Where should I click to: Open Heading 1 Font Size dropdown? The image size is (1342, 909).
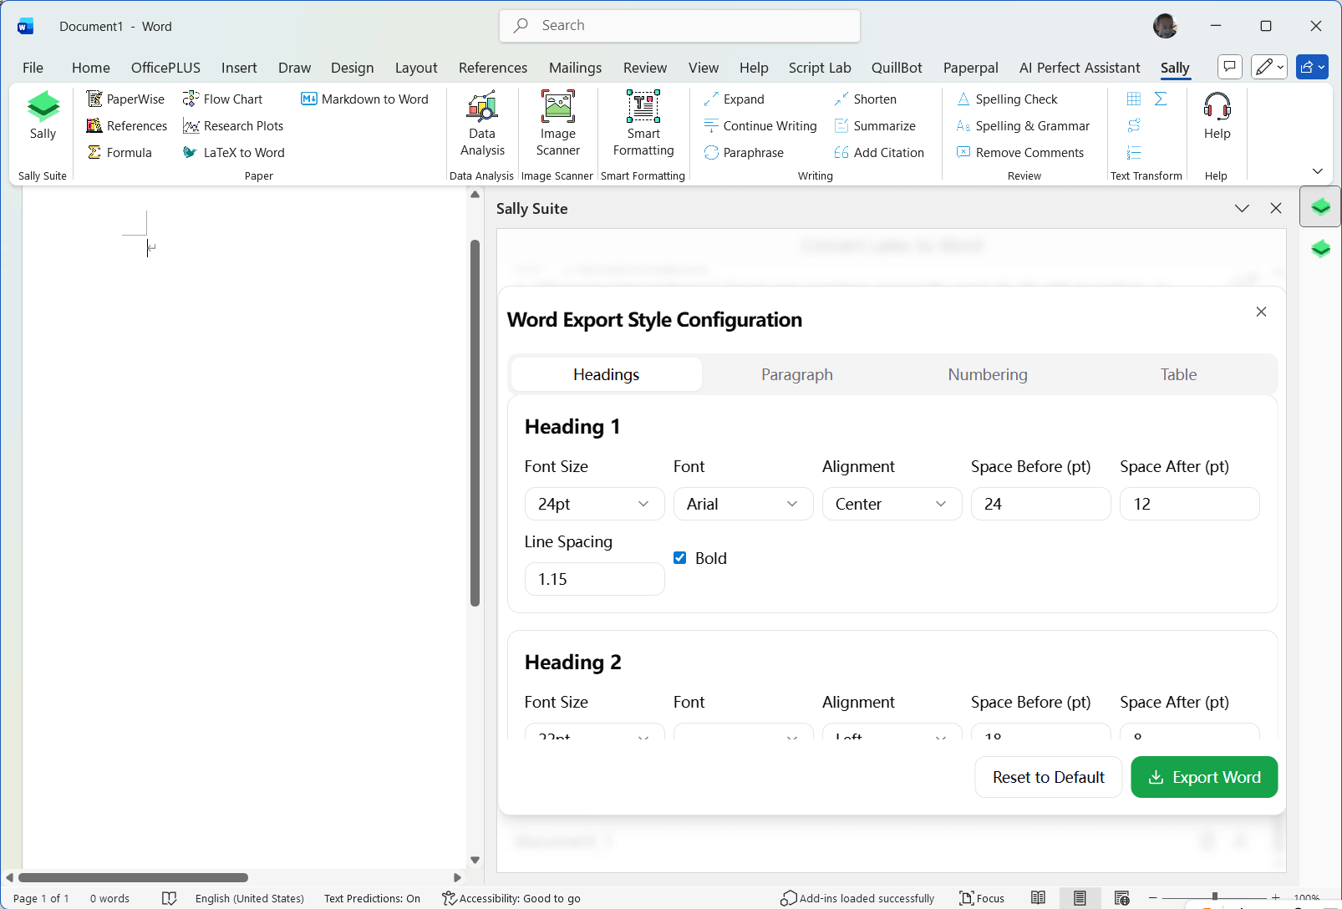594,504
